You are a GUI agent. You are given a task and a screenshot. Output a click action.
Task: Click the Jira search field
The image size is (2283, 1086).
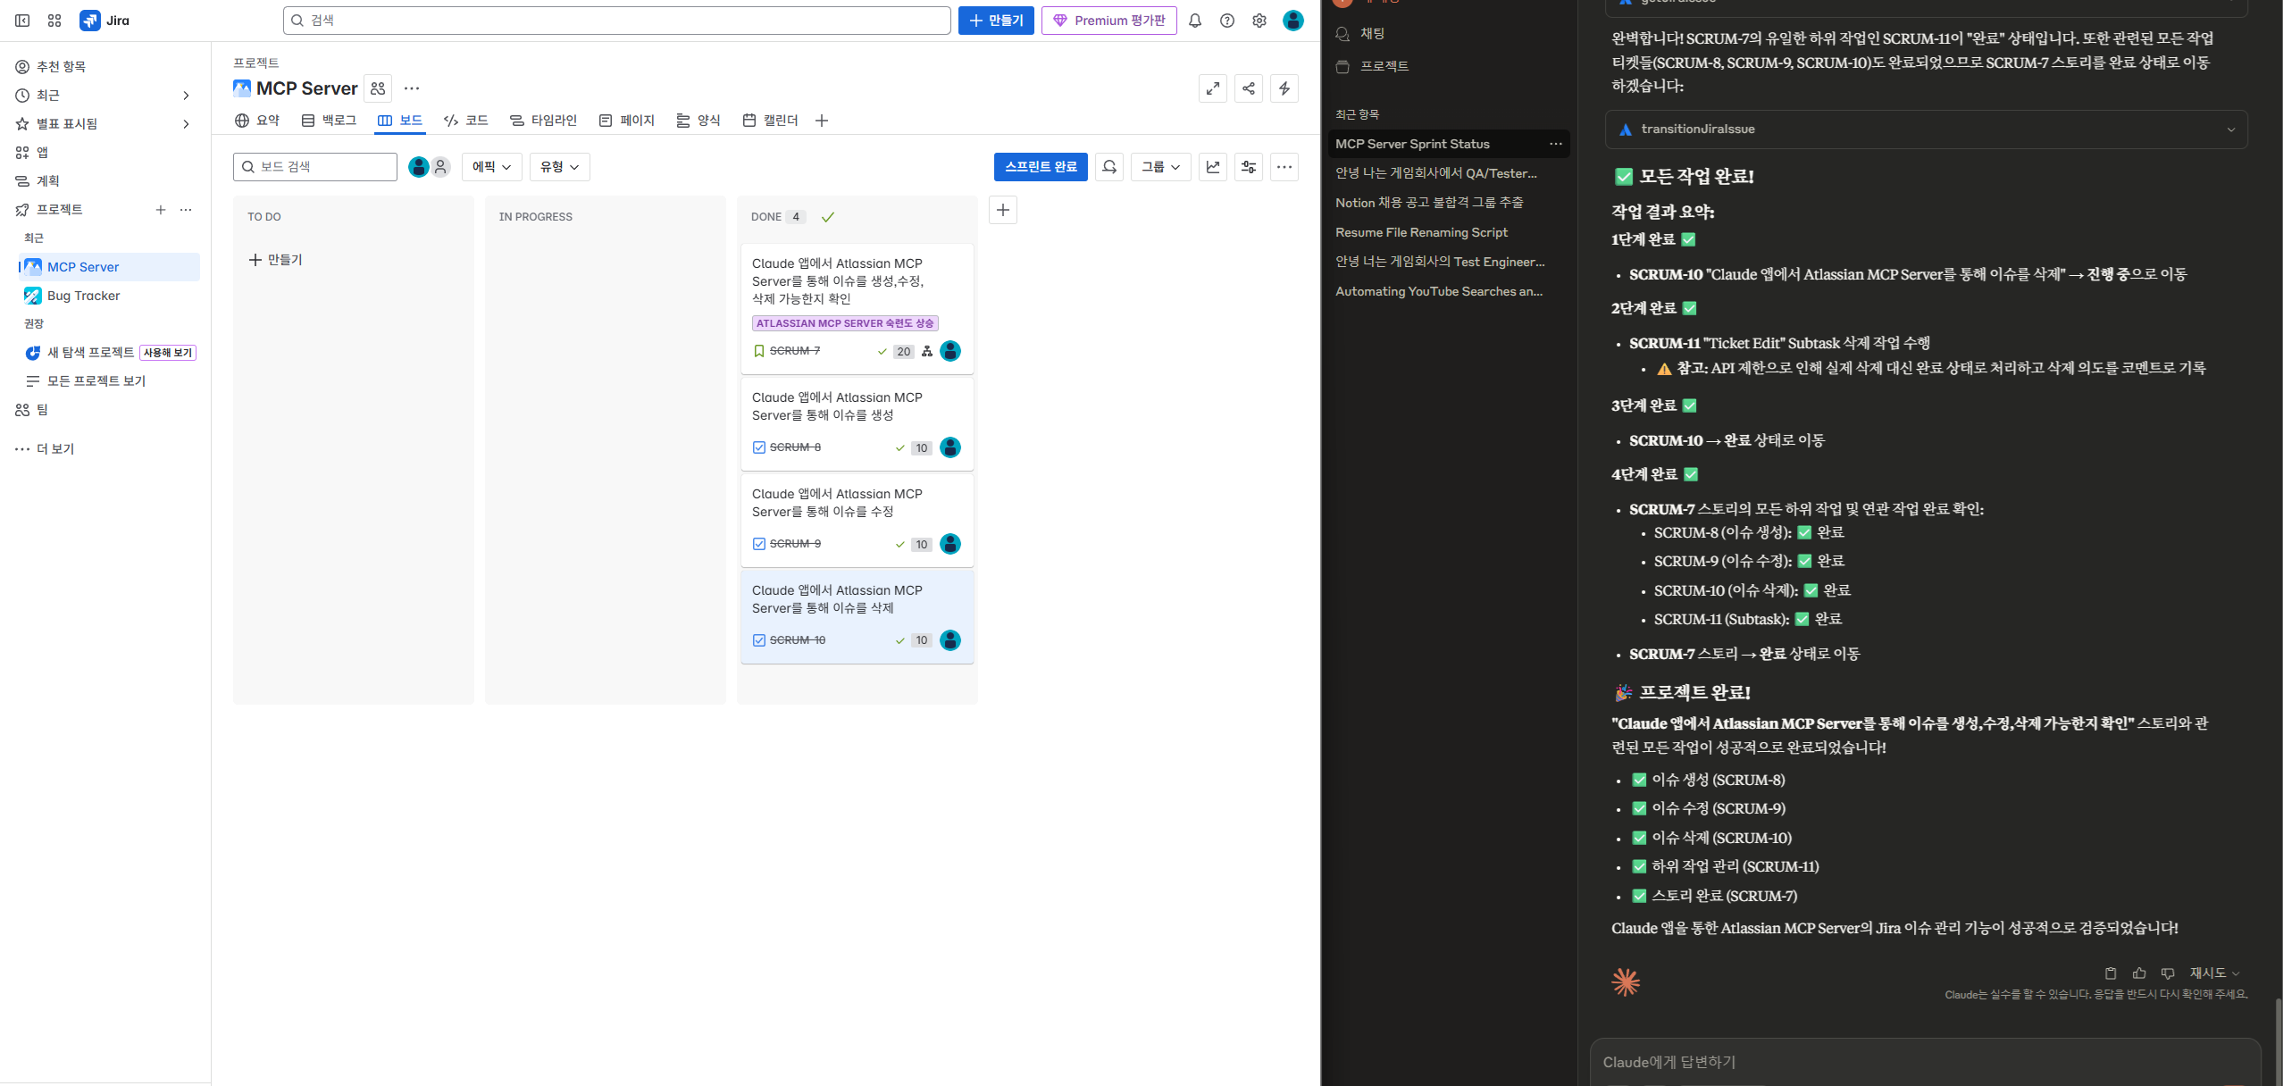click(616, 21)
